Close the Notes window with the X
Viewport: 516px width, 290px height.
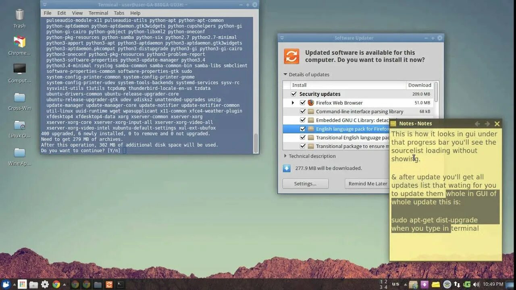[x=497, y=124]
